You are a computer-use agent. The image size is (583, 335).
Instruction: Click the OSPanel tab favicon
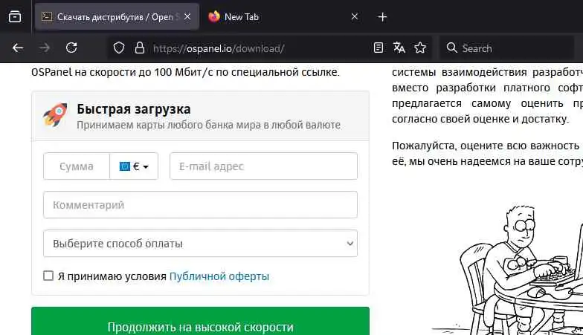coord(47,16)
